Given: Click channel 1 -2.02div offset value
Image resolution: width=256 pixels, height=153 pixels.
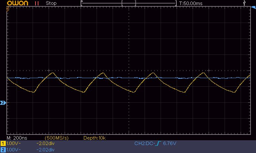Looking at the screenshot, I should coord(45,143).
